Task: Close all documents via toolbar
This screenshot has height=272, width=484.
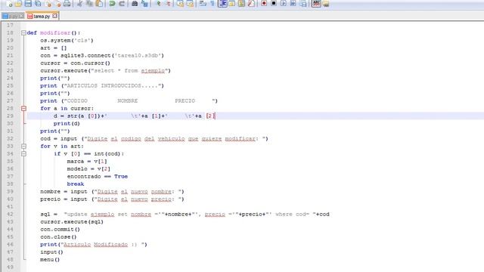Action: click(x=57, y=4)
